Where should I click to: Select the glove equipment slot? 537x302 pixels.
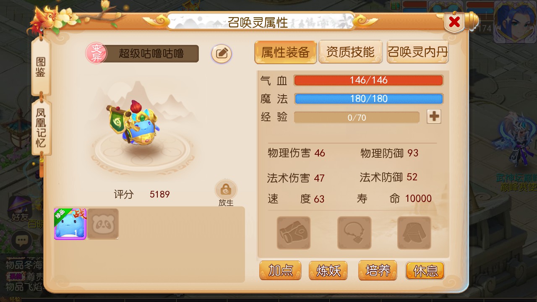click(x=294, y=233)
